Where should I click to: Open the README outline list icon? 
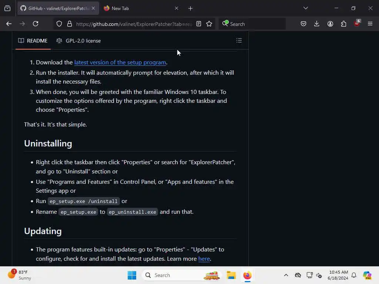tap(239, 40)
